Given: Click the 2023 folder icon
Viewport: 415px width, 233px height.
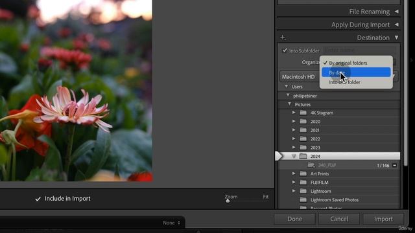Looking at the screenshot, I should coord(303,148).
